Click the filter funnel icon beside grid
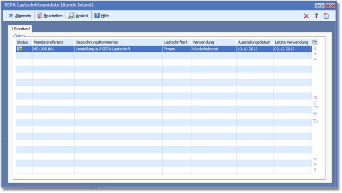The width and height of the screenshot is (342, 193). coord(315,121)
